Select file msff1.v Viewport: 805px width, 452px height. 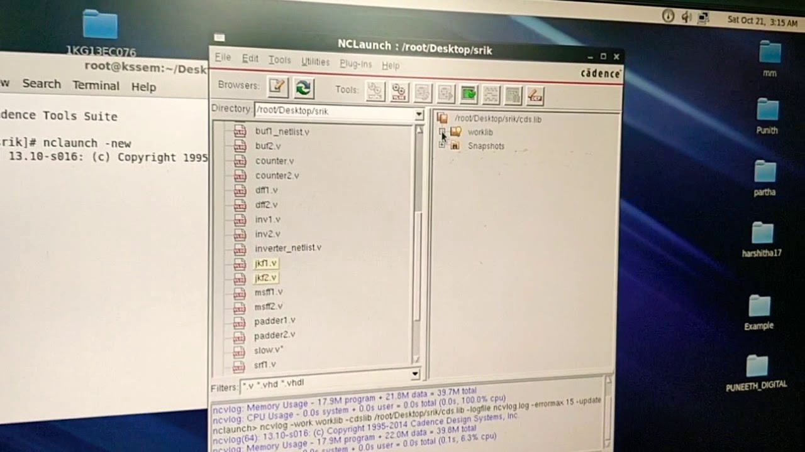coord(269,293)
